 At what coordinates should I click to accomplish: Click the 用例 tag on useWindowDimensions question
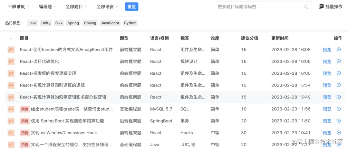pyautogui.click(x=24, y=133)
